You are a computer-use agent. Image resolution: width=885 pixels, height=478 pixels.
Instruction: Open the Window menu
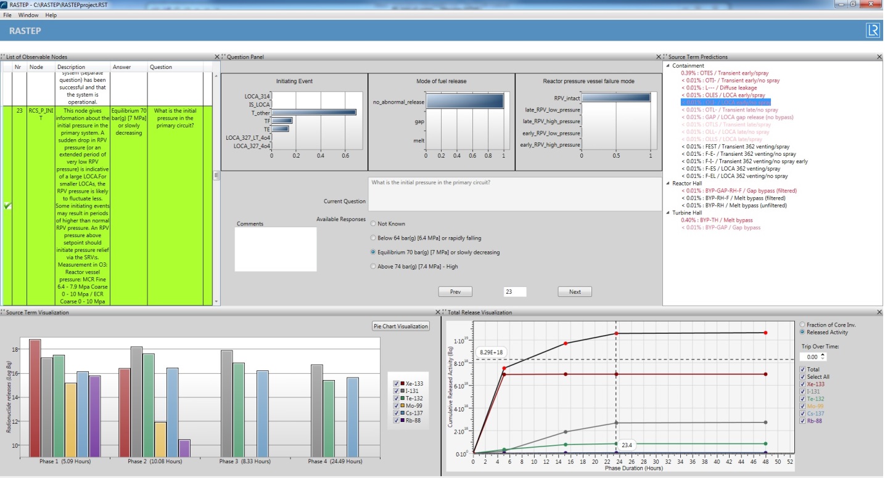point(28,15)
